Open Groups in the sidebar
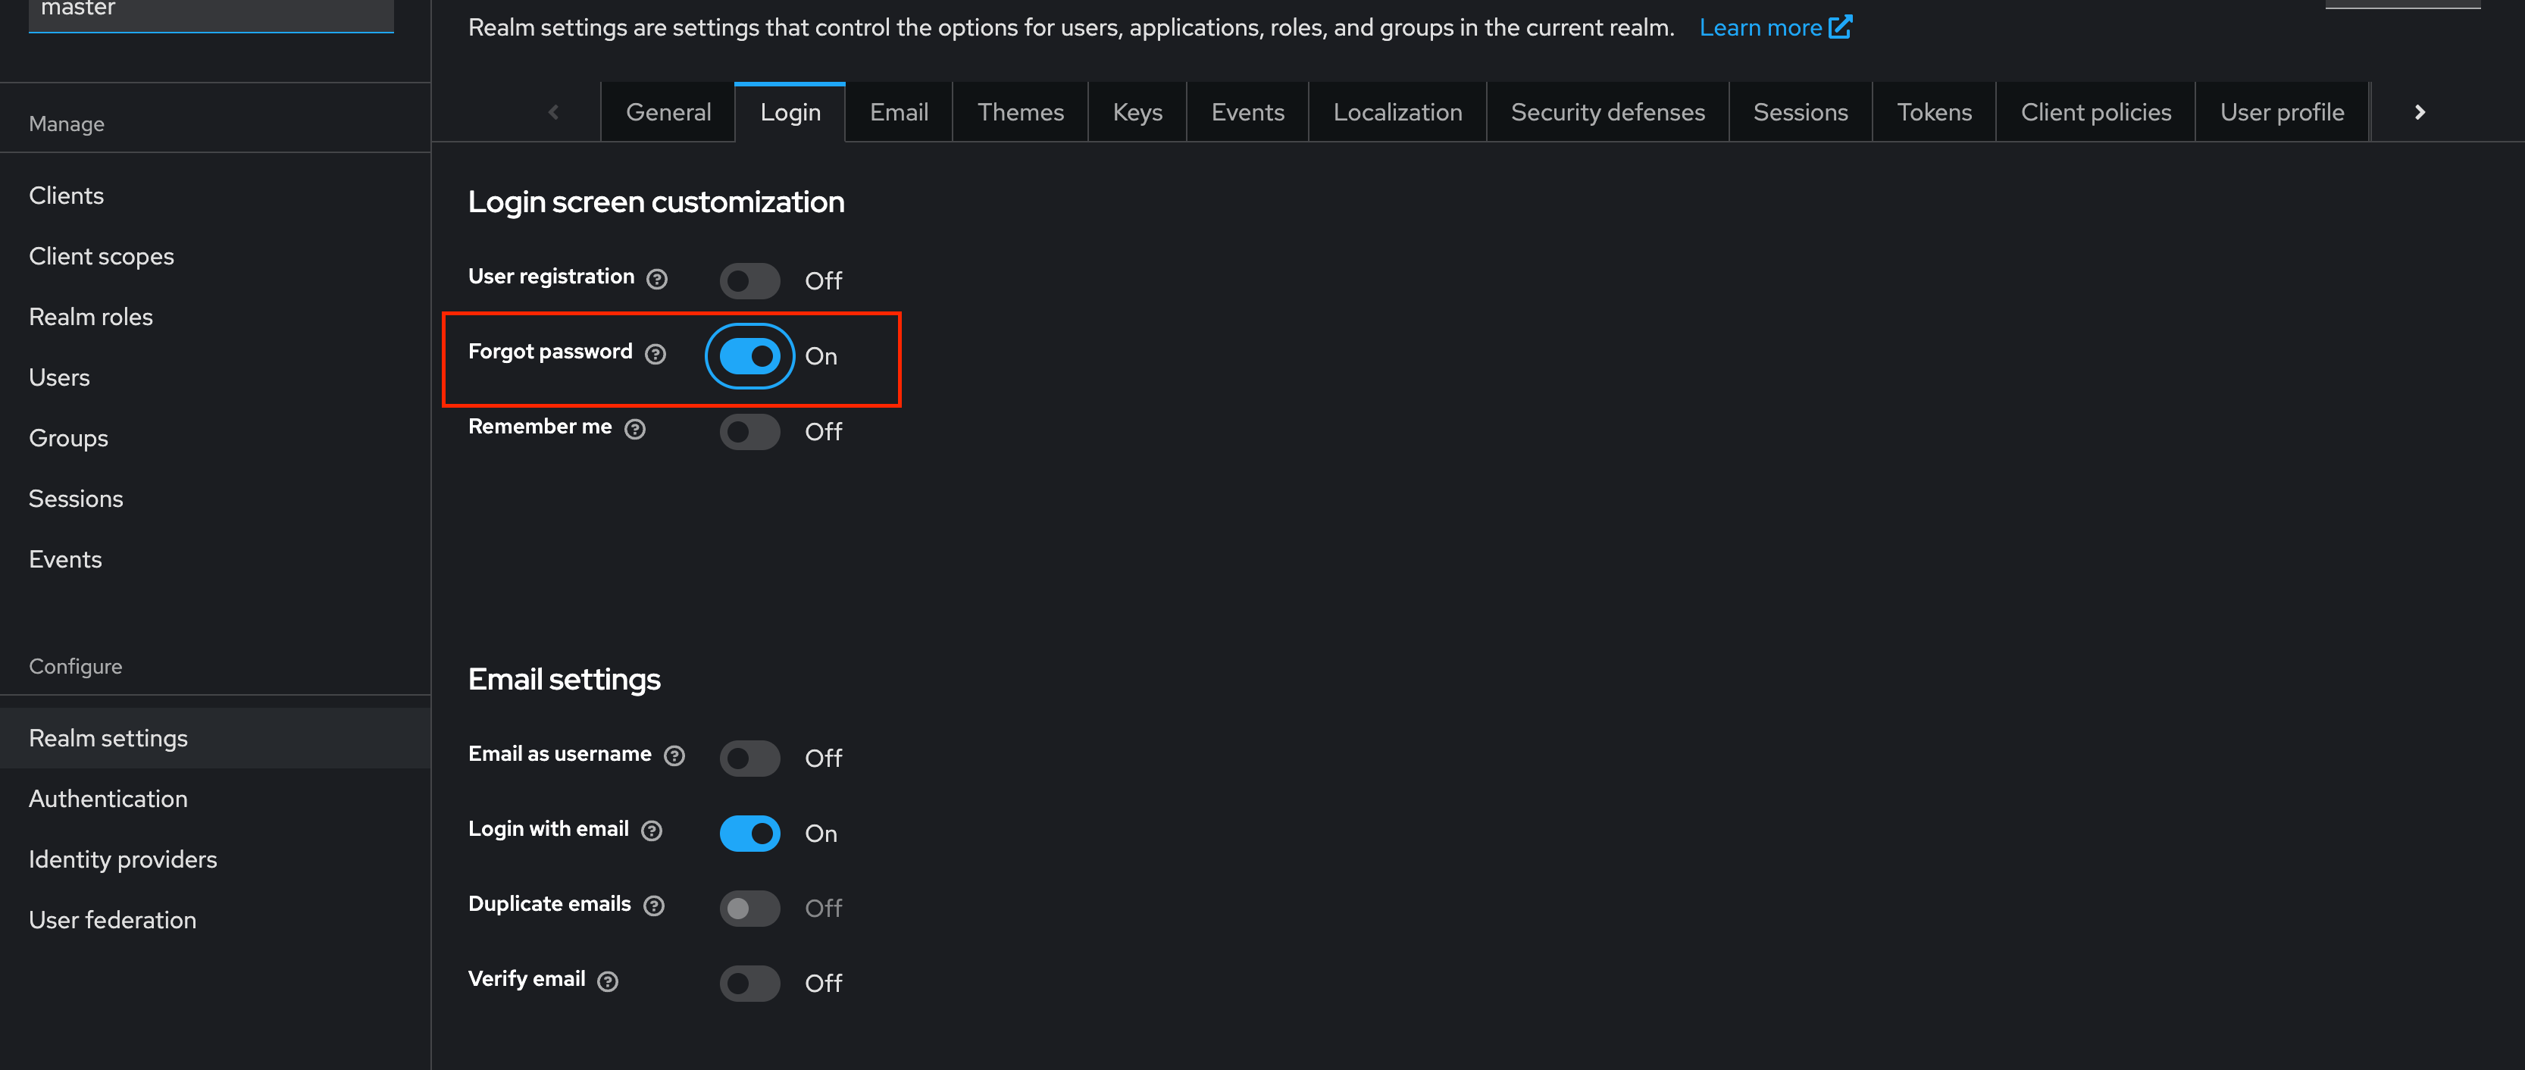 click(x=214, y=438)
